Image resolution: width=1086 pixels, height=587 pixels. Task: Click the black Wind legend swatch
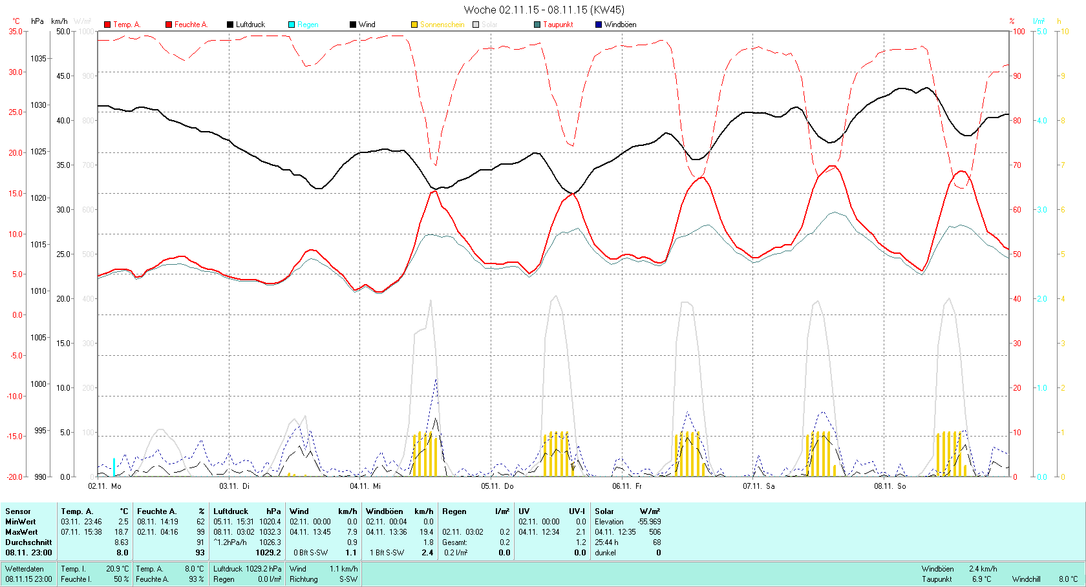click(353, 25)
